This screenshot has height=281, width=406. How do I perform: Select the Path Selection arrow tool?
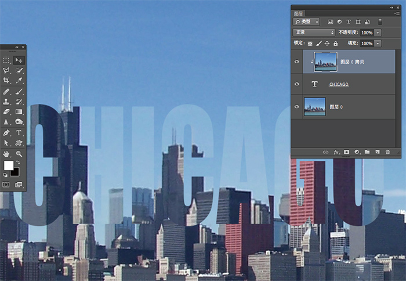(6, 143)
